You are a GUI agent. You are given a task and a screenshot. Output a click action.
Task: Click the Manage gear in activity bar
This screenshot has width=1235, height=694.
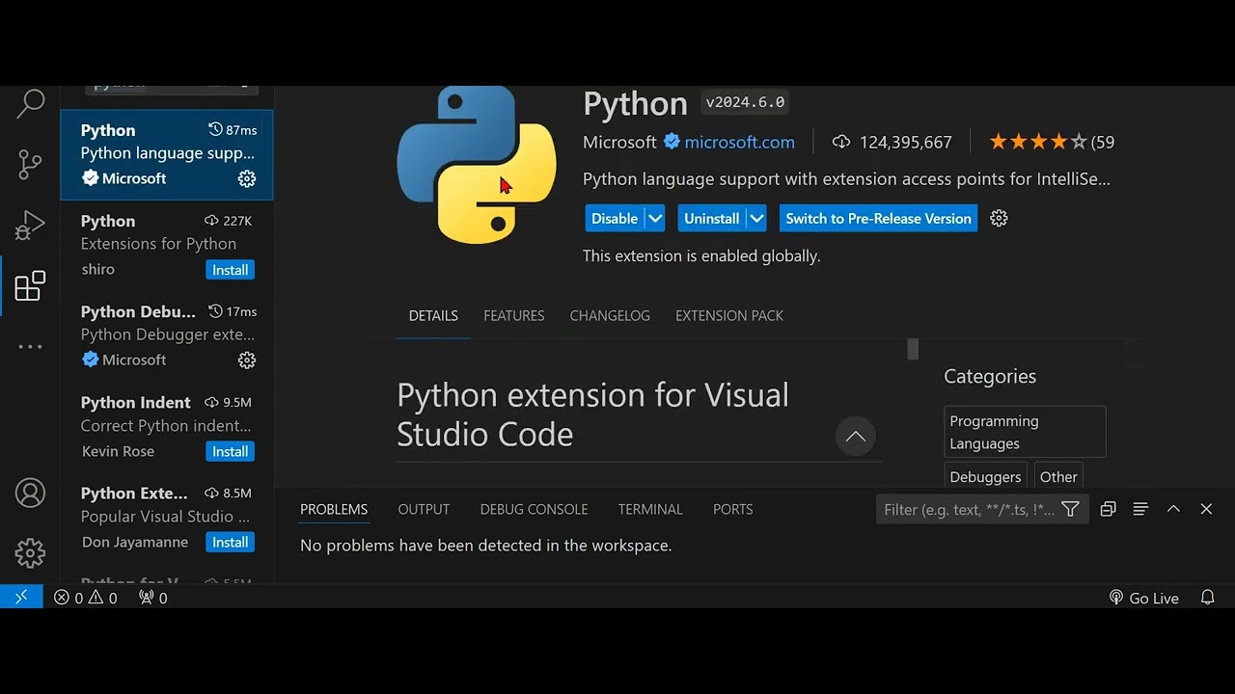[31, 553]
